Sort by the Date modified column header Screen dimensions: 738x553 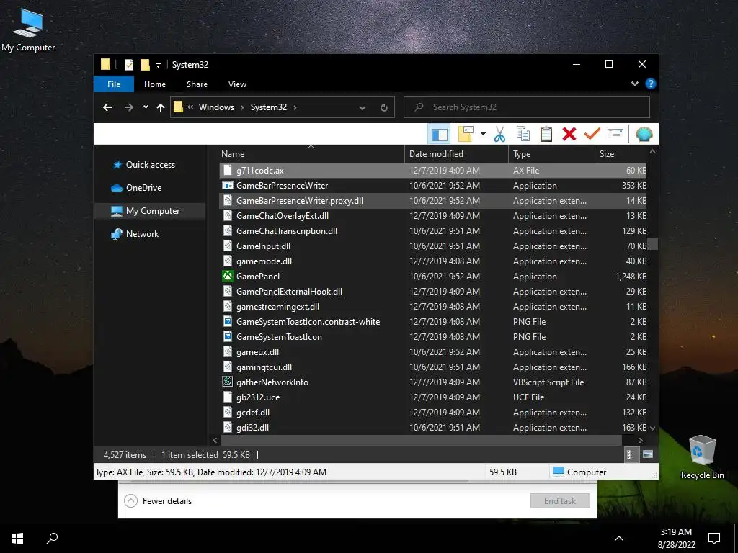456,154
